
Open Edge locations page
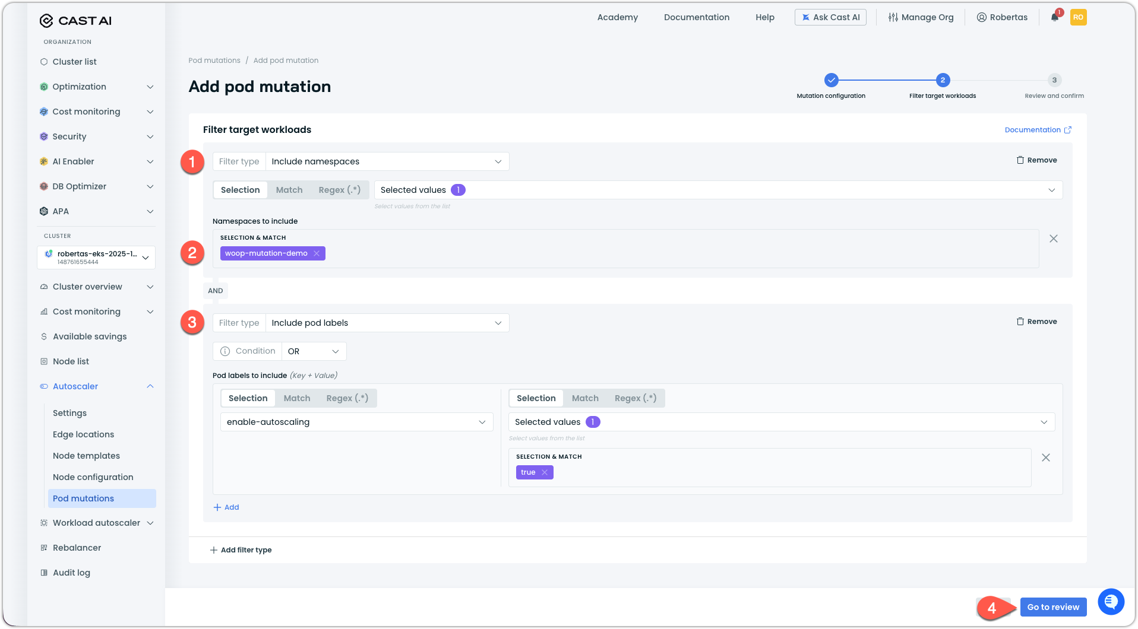(83, 434)
